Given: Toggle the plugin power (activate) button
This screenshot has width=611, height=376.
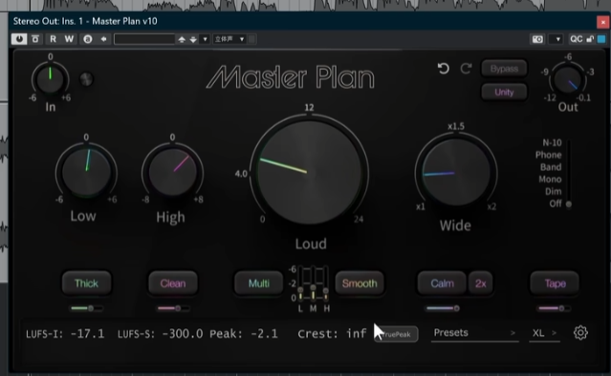Looking at the screenshot, I should 19,39.
